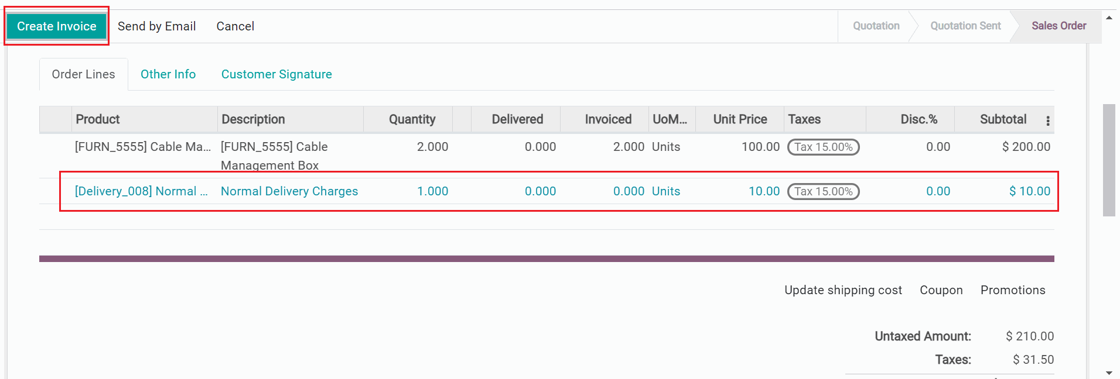
Task: Click Tax 15.00% tag on delivery row
Action: pyautogui.click(x=823, y=191)
